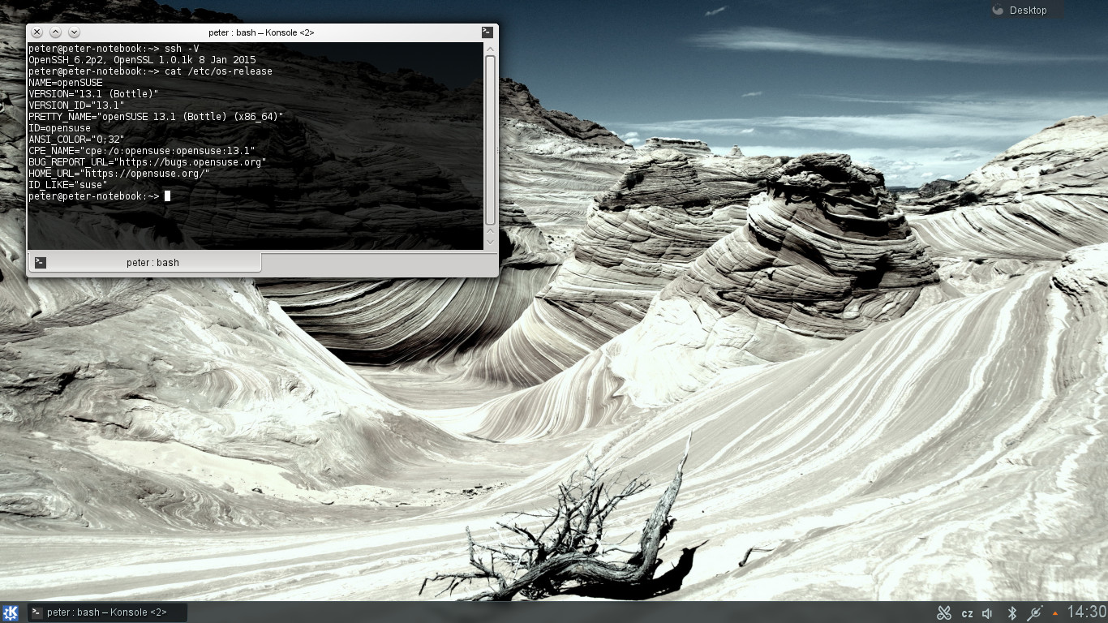
Task: Click the 'ssh -V' command line
Action: tap(114, 49)
